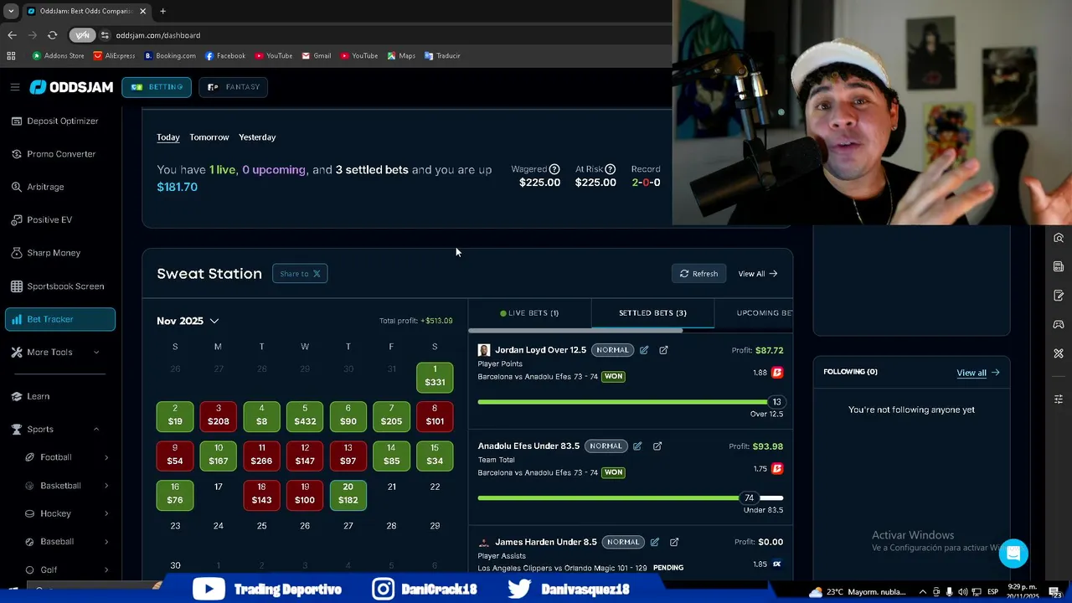Click the VPN badge in the address bar
The height and width of the screenshot is (603, 1072).
coord(82,35)
